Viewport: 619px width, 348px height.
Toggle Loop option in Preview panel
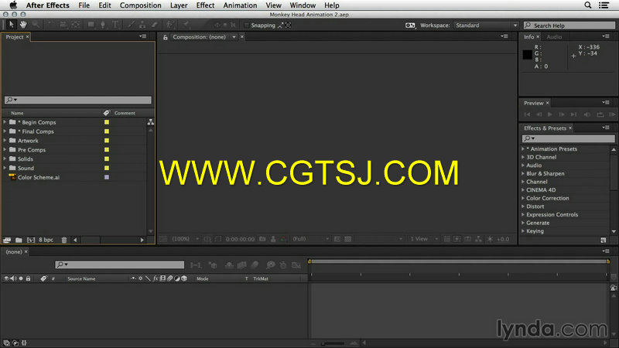tap(600, 114)
